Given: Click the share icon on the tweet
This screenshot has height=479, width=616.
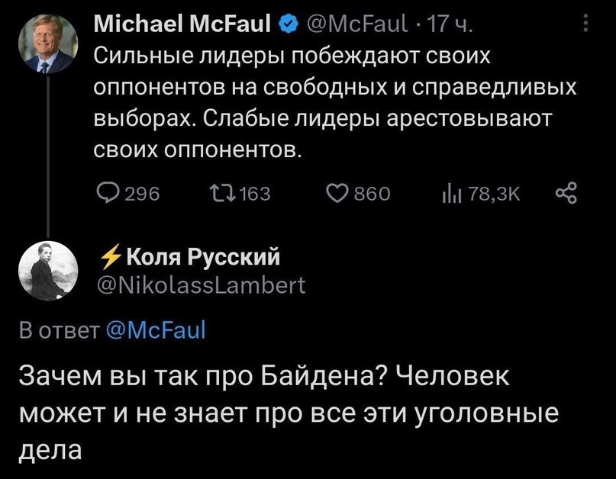Looking at the screenshot, I should (x=566, y=193).
